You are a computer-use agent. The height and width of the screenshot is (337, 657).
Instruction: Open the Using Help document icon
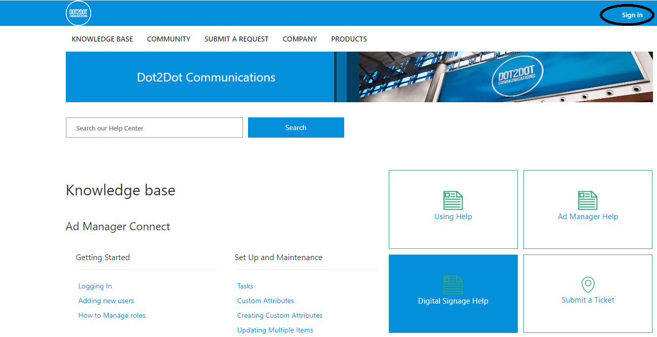[453, 200]
